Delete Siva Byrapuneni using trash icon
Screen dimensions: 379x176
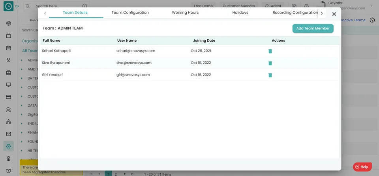pyautogui.click(x=270, y=63)
